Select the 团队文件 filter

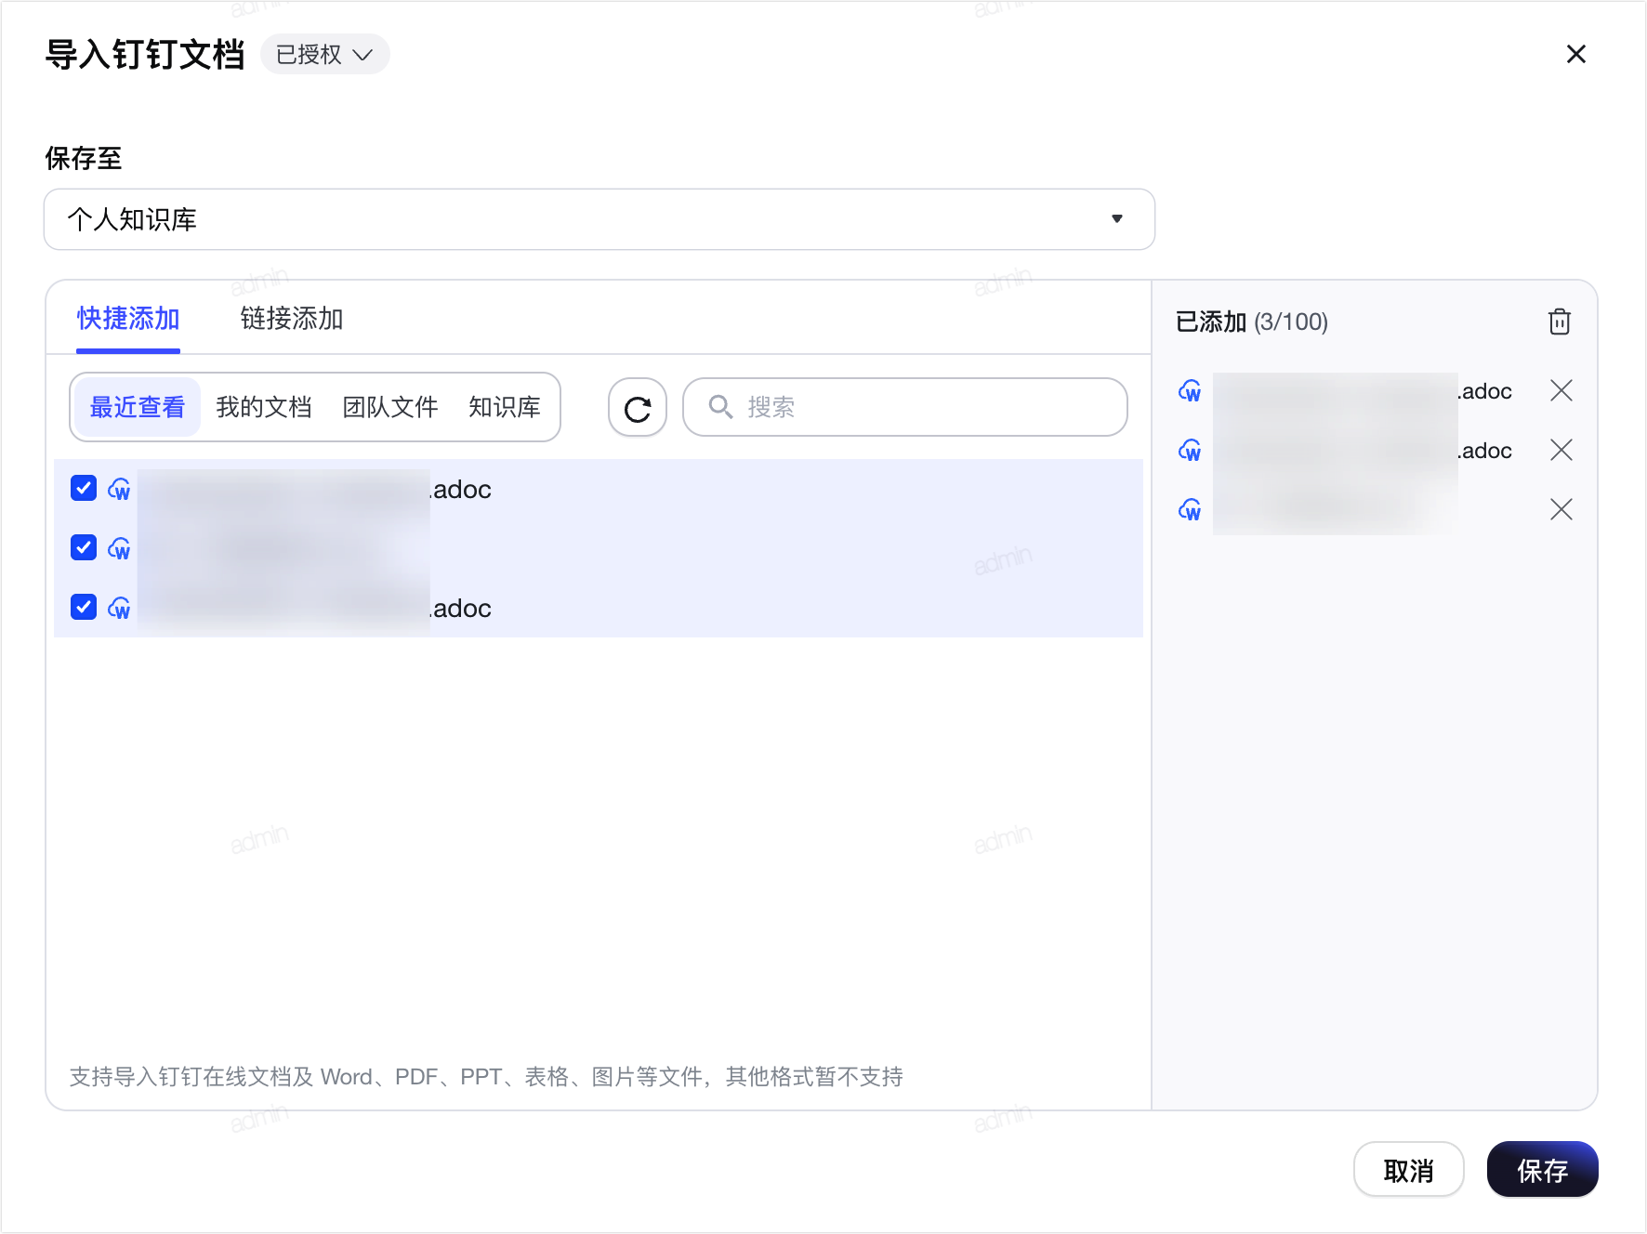pyautogui.click(x=390, y=407)
